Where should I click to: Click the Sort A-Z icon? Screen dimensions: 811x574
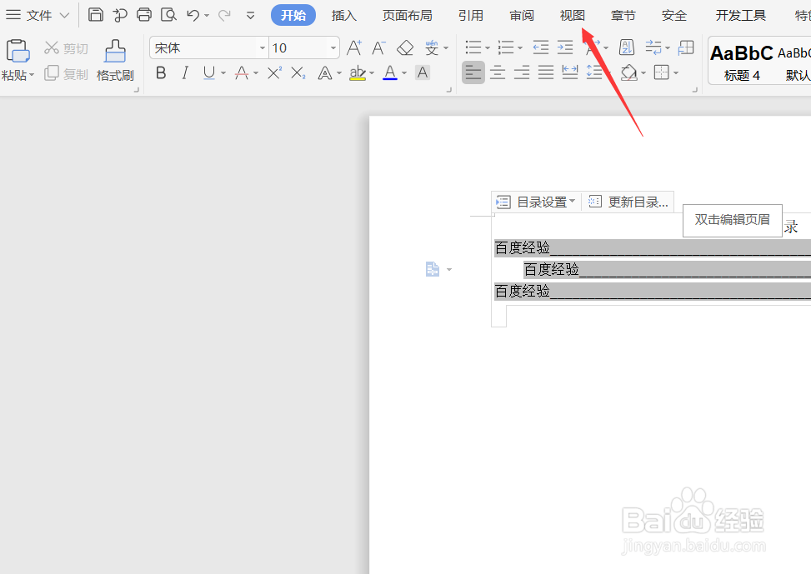626,48
